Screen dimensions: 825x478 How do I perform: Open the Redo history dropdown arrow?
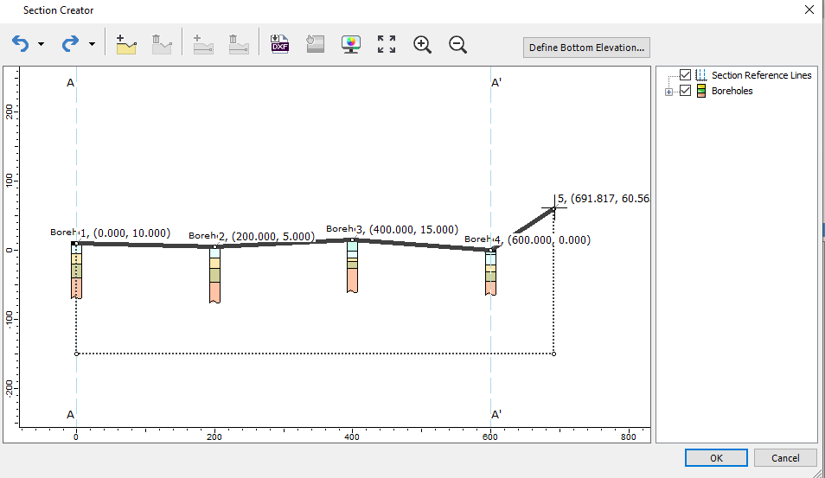tap(92, 44)
